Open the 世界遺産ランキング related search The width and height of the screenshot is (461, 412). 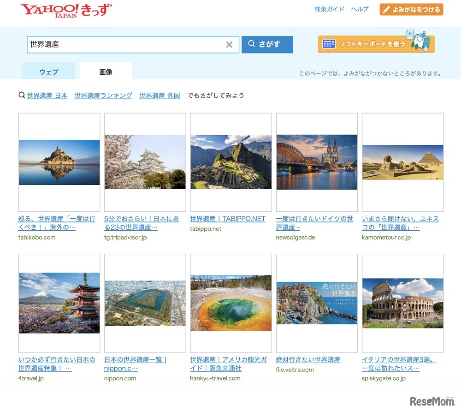[103, 96]
